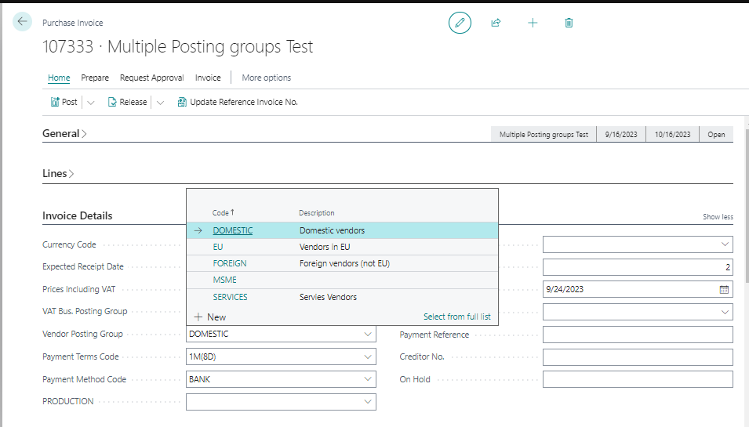Click the Invoice Details heading

pyautogui.click(x=78, y=215)
